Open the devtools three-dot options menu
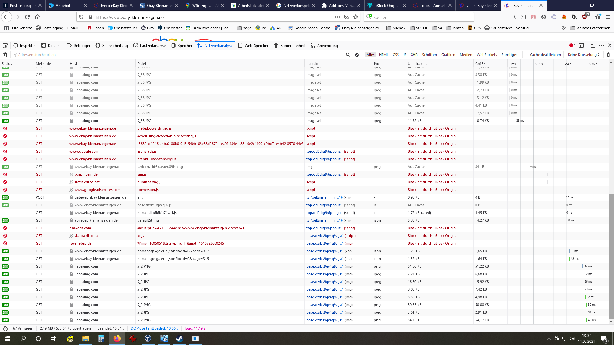The width and height of the screenshot is (614, 345). coord(602,45)
